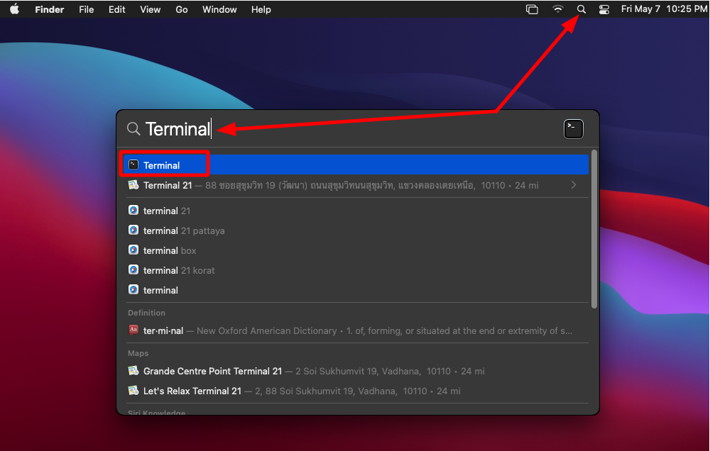Viewport: 710px width, 451px height.
Task: Select the plain 'terminal' web suggestion
Action: (356, 291)
